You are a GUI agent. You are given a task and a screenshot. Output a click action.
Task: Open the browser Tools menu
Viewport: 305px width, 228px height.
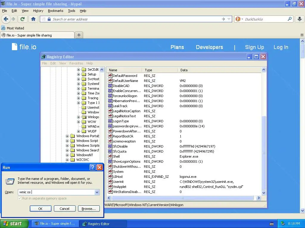pyautogui.click(x=71, y=11)
